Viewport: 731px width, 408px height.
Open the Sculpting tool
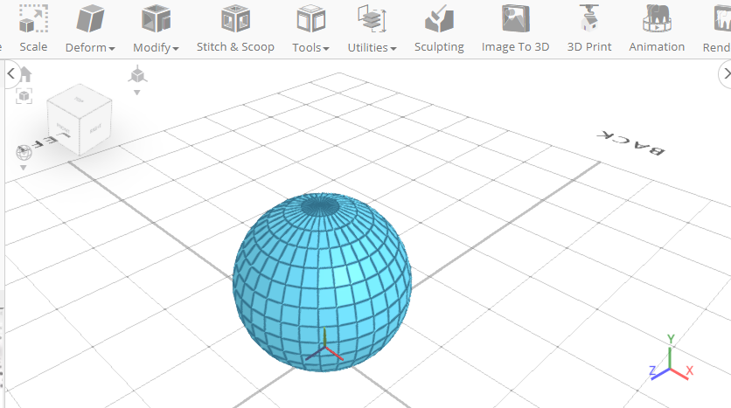439,28
